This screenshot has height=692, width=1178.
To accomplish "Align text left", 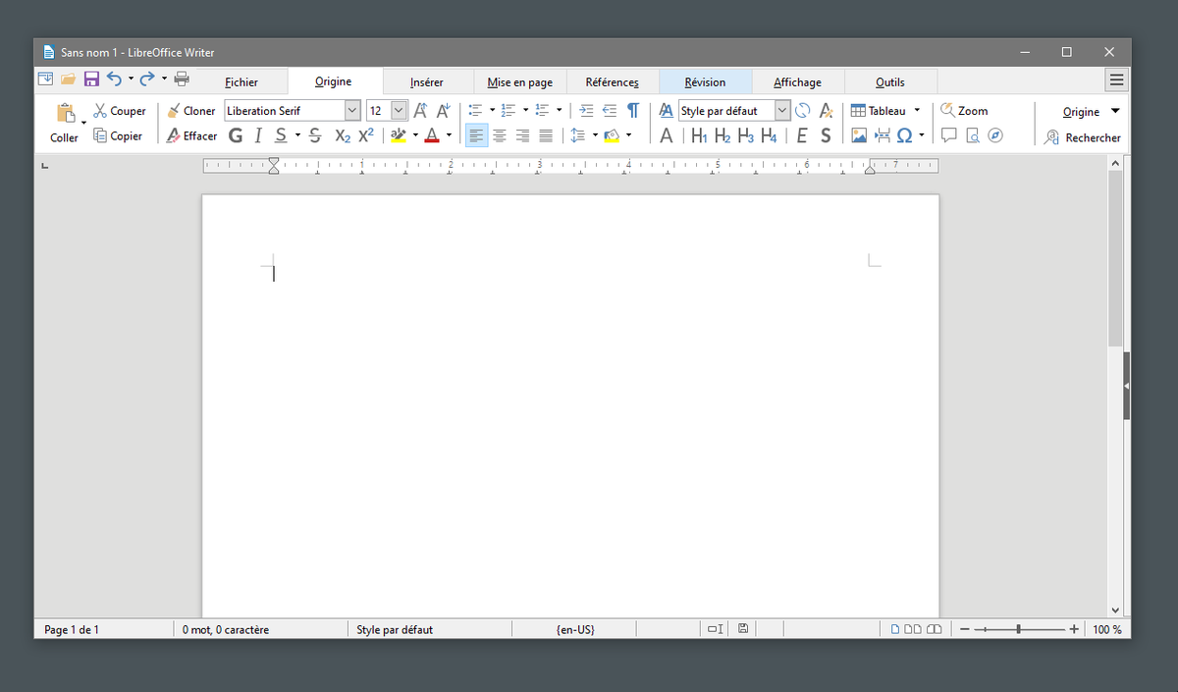I will [476, 135].
